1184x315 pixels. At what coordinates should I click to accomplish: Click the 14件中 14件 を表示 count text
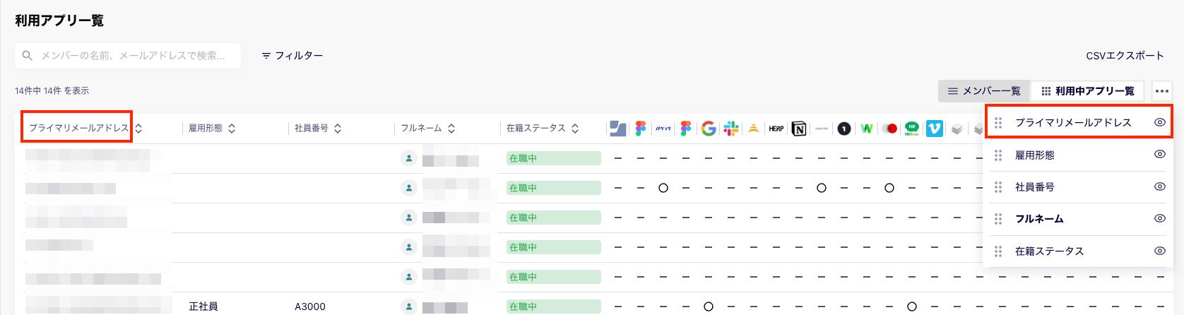(x=52, y=90)
